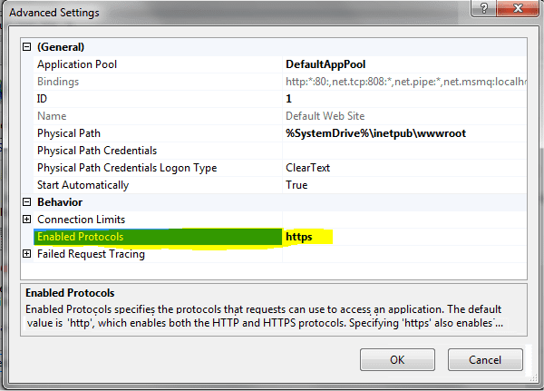The width and height of the screenshot is (544, 391).
Task: Click the Cancel button
Action: tap(485, 359)
